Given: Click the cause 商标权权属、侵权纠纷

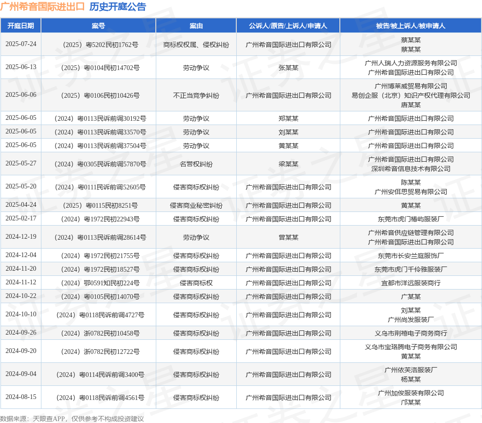Looking at the screenshot, I should point(196,45).
